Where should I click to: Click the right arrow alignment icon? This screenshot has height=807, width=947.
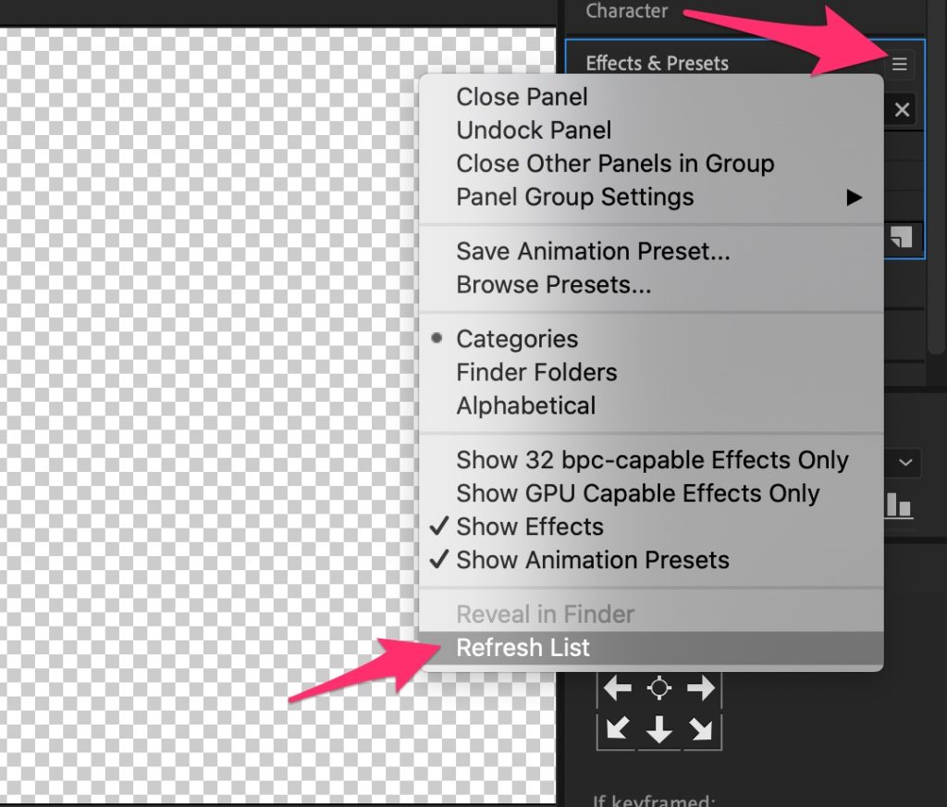click(x=701, y=688)
